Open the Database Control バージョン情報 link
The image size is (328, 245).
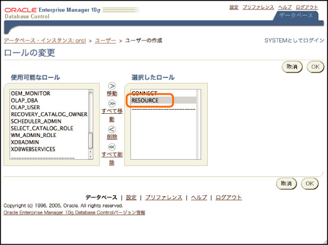click(x=74, y=213)
